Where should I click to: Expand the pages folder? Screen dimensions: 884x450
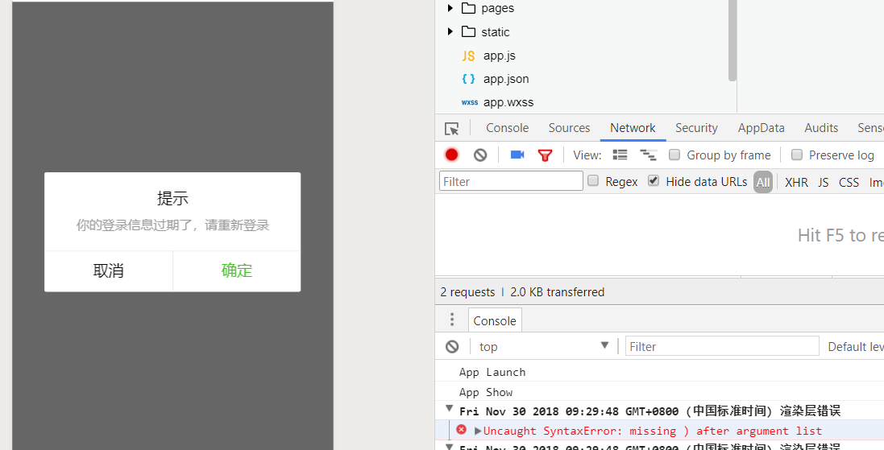coord(450,8)
